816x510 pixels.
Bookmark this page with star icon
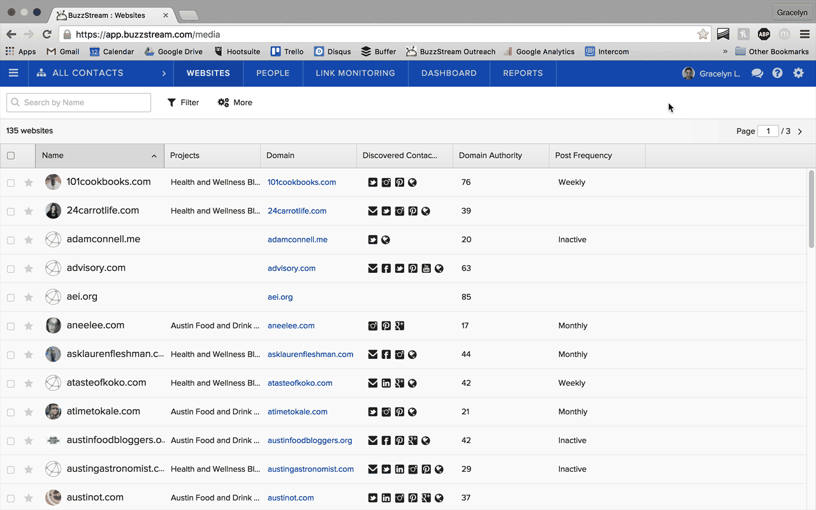coord(703,34)
